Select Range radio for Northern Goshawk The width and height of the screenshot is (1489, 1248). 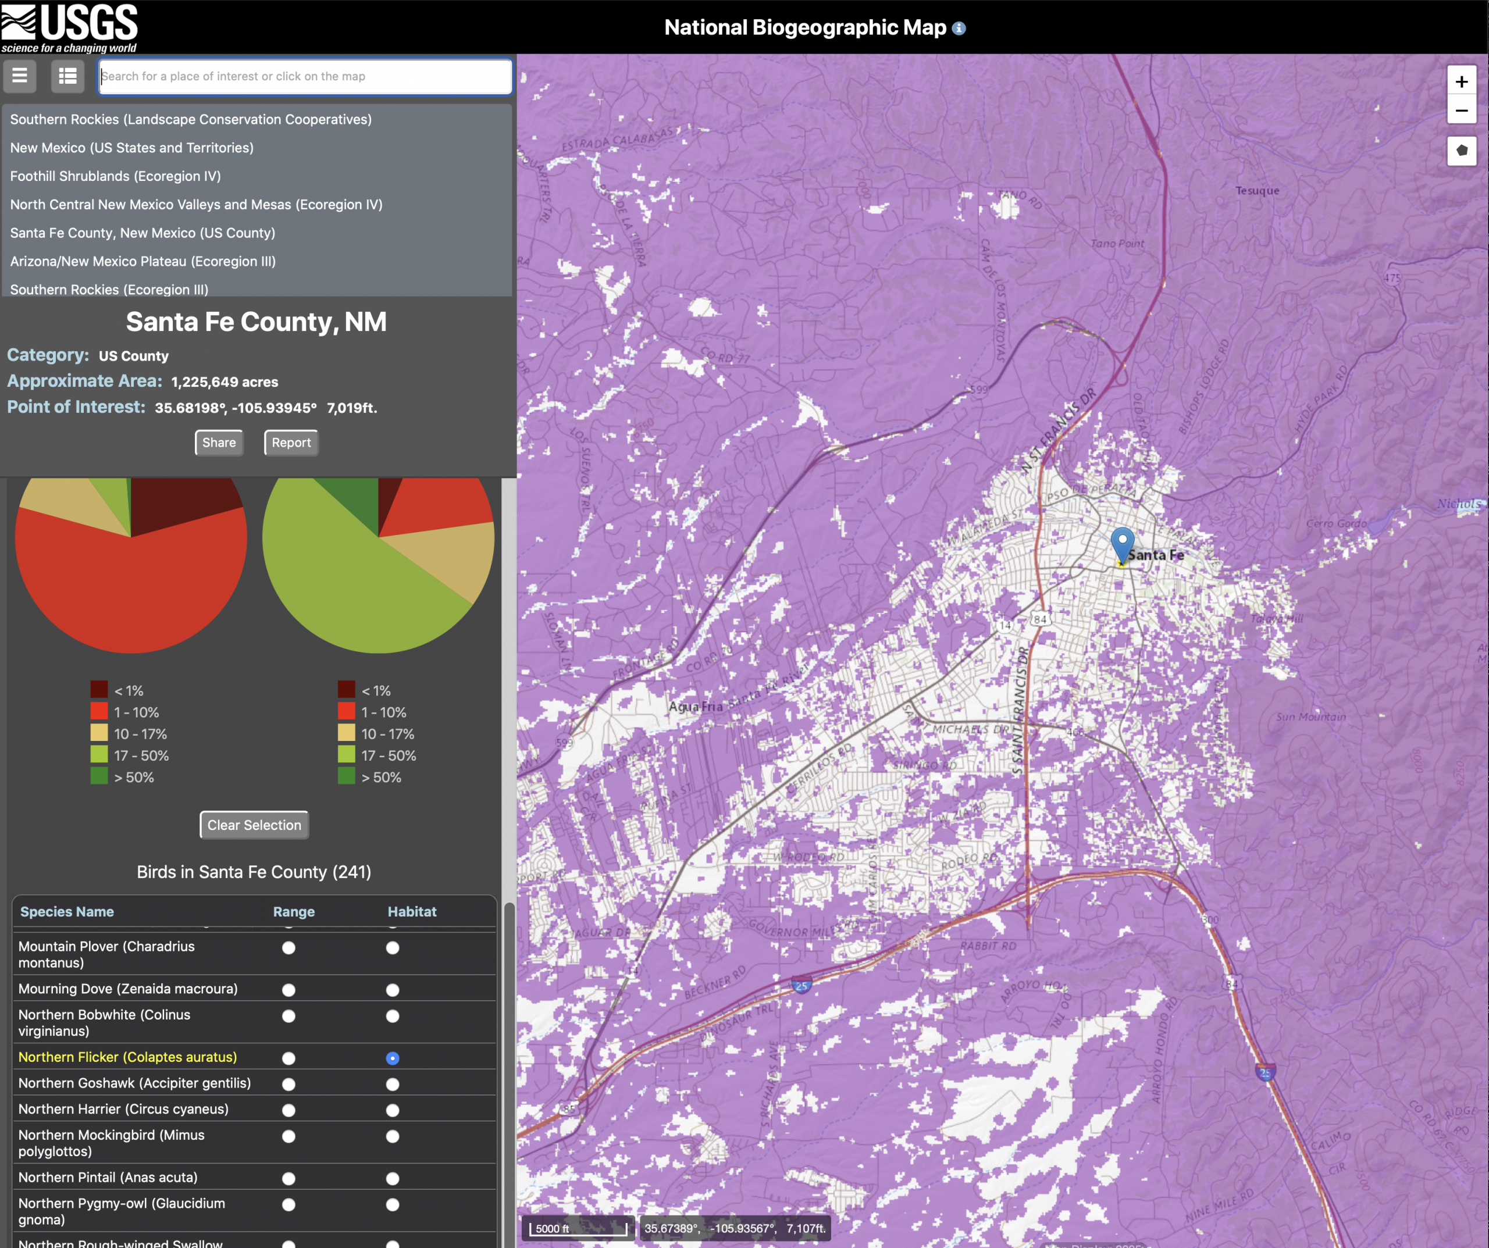point(288,1084)
